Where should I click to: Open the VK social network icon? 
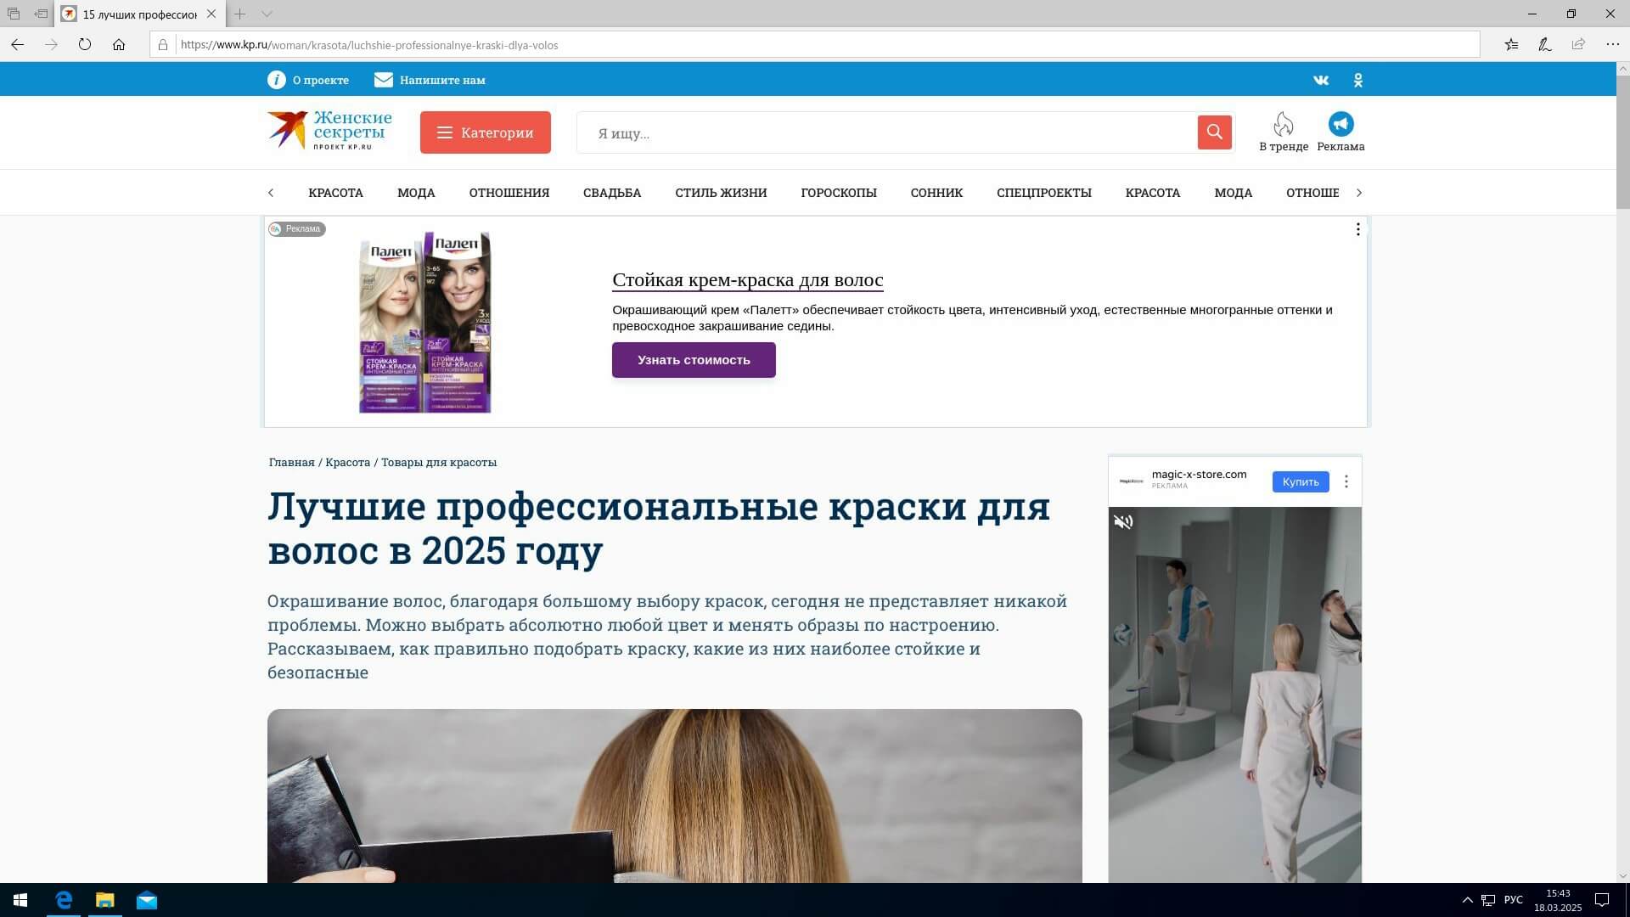(x=1321, y=80)
